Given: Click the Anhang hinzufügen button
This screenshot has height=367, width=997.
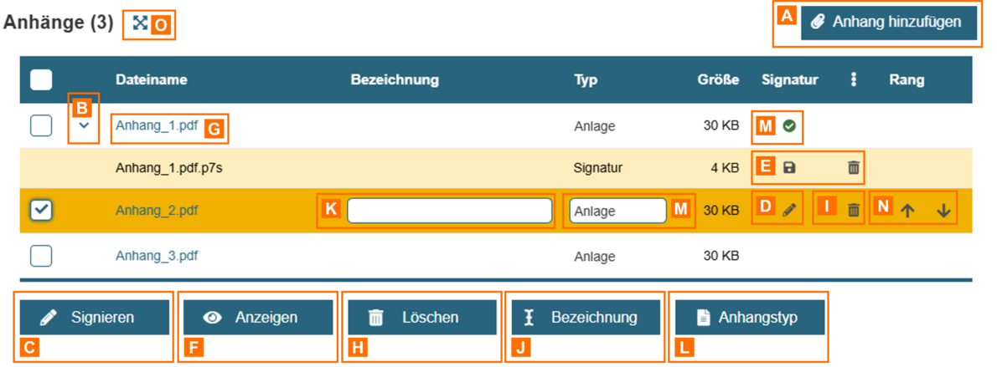Looking at the screenshot, I should pos(888,23).
